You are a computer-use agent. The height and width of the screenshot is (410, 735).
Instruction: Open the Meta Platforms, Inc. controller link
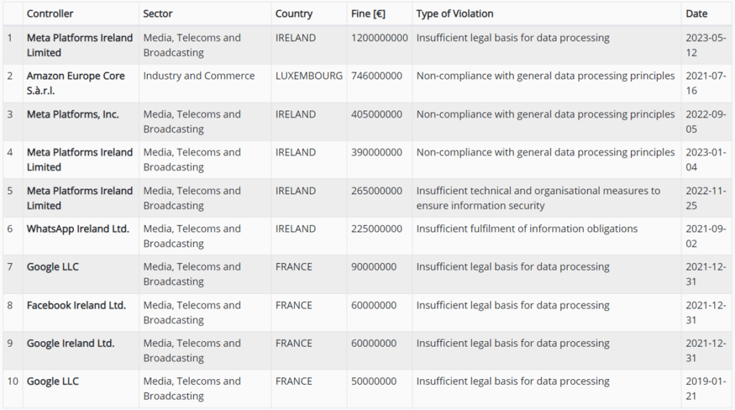(72, 114)
